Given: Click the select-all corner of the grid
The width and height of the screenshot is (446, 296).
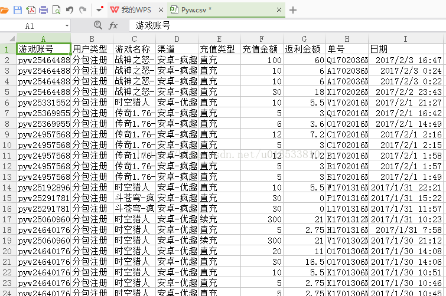Looking at the screenshot, I should tap(8, 39).
